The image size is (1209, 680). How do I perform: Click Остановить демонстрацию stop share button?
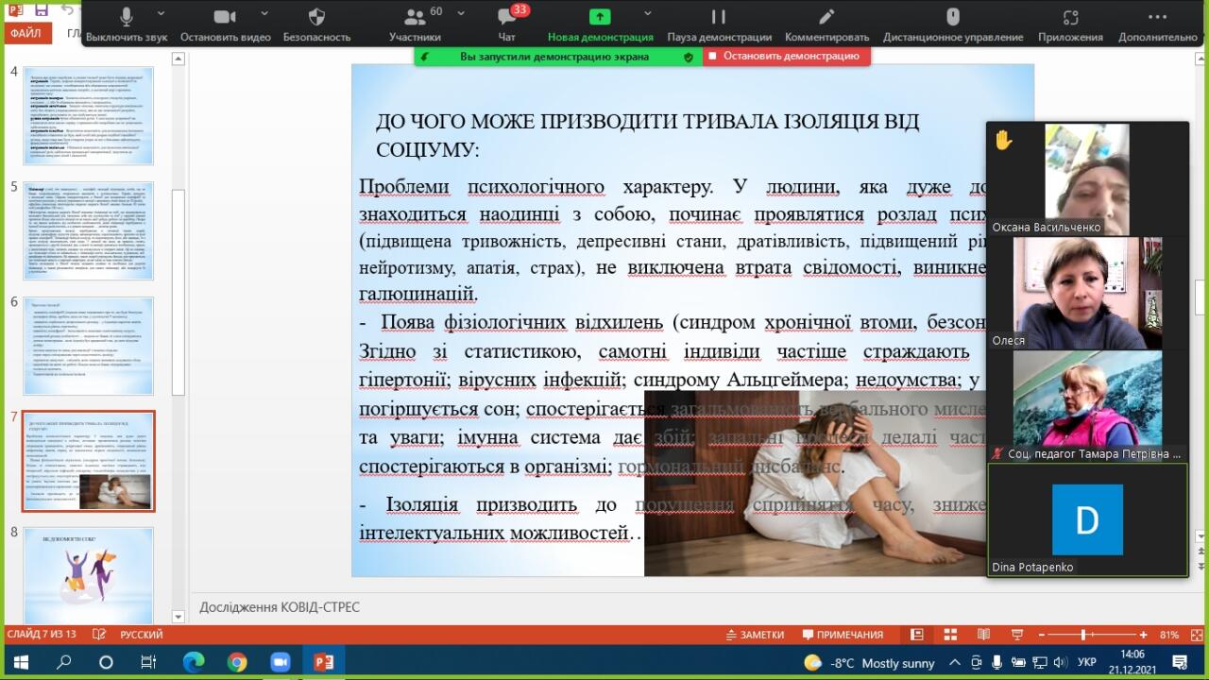pyautogui.click(x=786, y=56)
